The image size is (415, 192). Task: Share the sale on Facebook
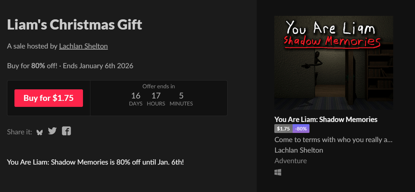tap(66, 131)
